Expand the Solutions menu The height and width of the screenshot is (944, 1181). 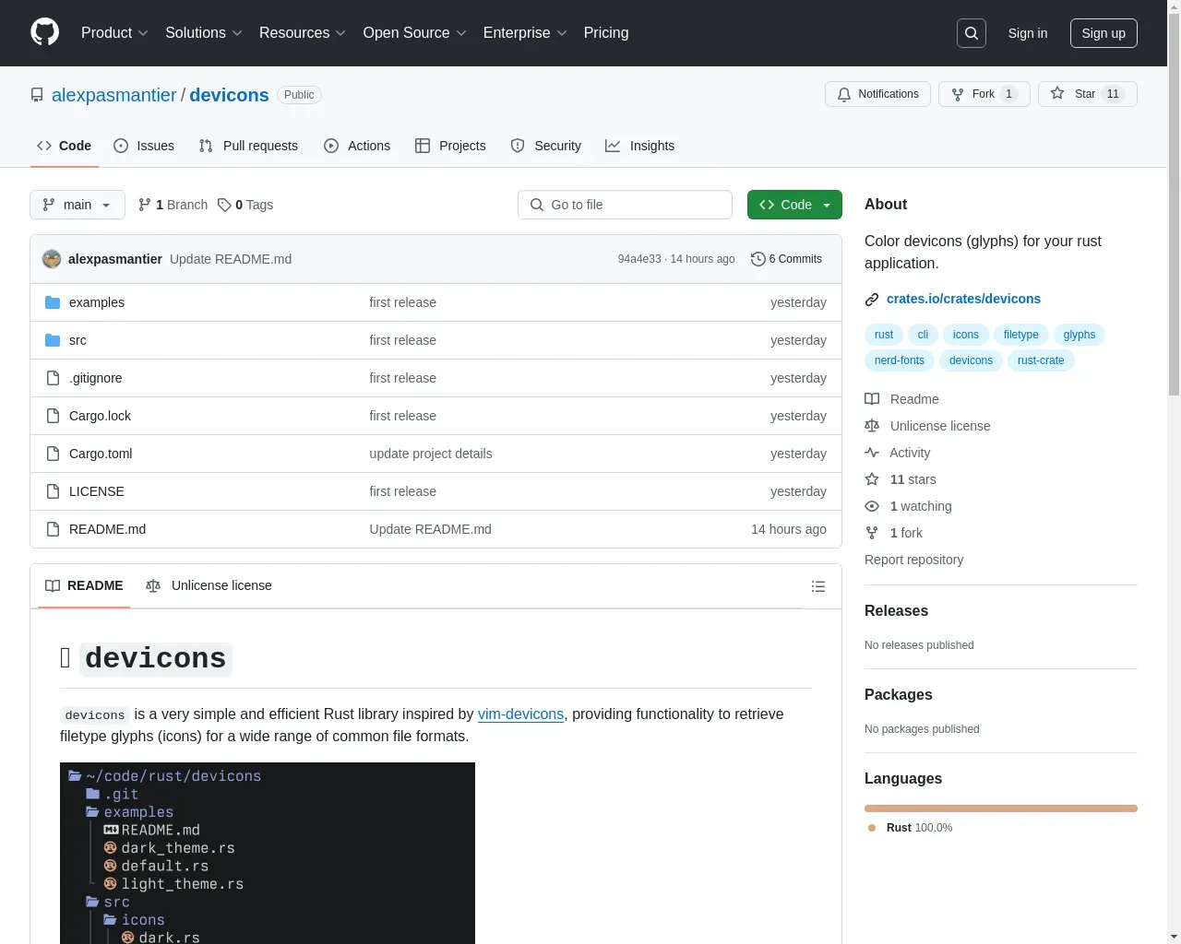204,33
